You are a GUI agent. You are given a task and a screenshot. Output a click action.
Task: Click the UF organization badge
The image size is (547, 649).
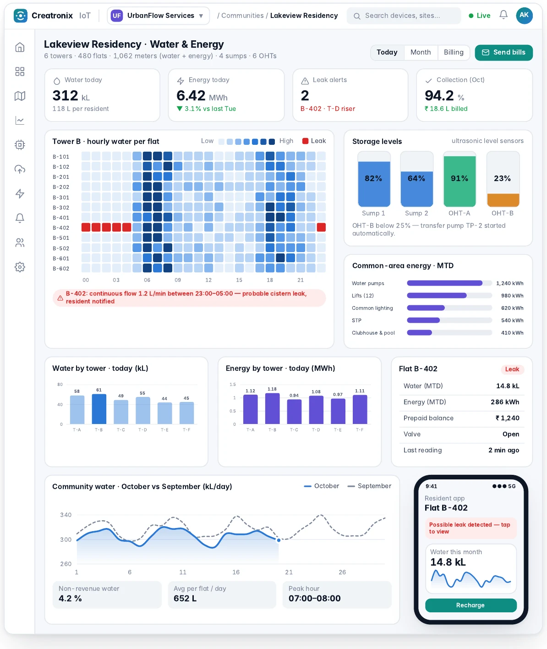pyautogui.click(x=117, y=16)
